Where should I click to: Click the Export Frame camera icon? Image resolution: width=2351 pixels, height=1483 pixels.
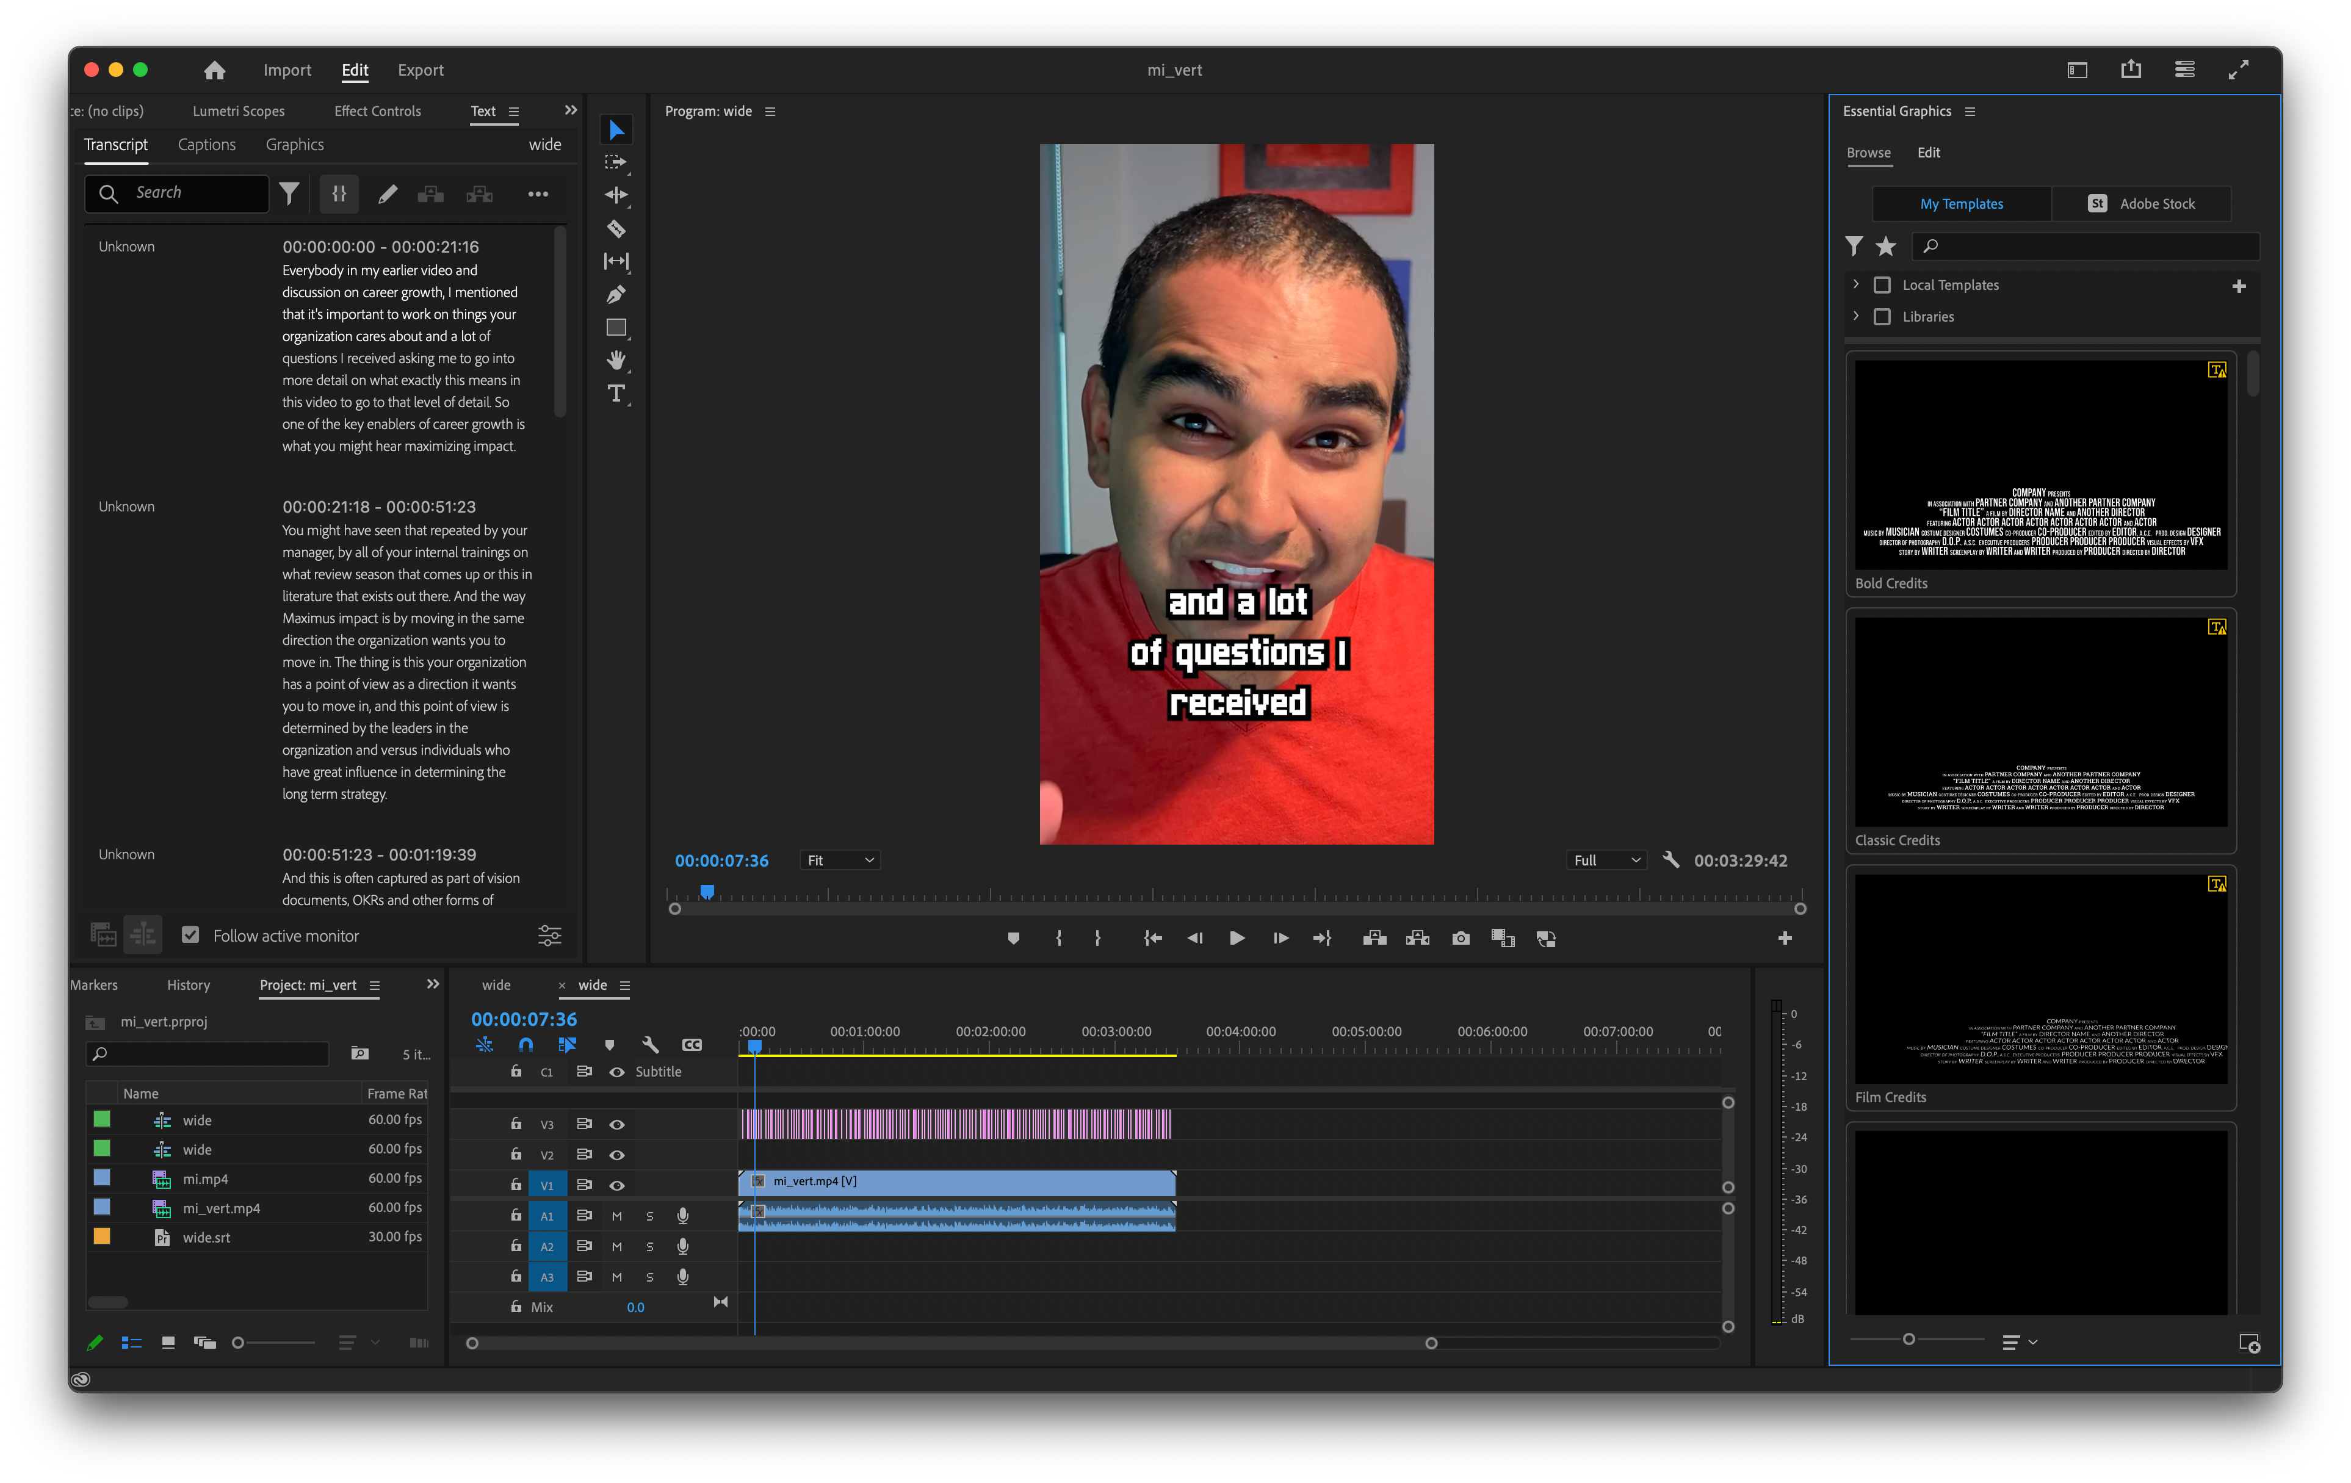pos(1461,938)
